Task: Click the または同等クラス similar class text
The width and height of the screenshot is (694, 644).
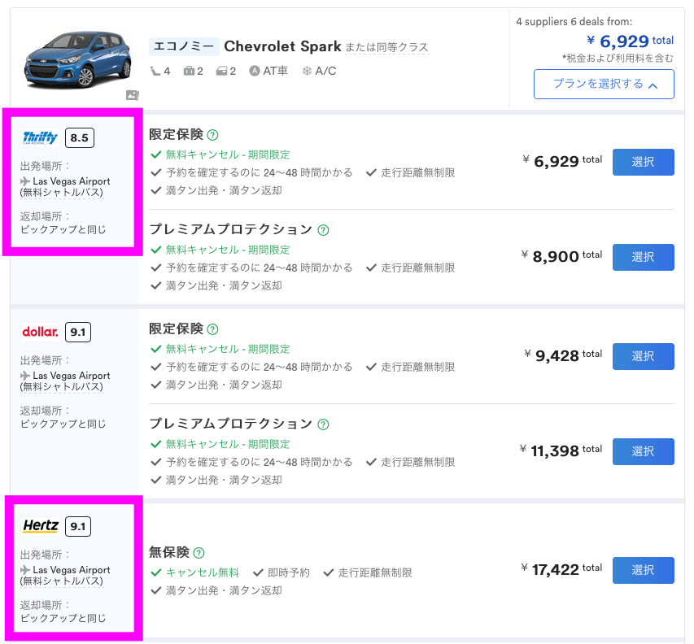Action: [386, 47]
